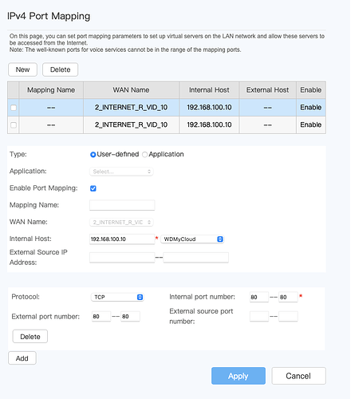Click the IPv4 Port Mapping page title
Screen dimensions: 351x399
click(49, 16)
